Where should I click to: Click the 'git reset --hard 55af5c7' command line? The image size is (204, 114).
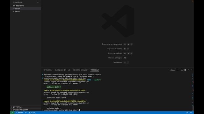click(x=90, y=75)
